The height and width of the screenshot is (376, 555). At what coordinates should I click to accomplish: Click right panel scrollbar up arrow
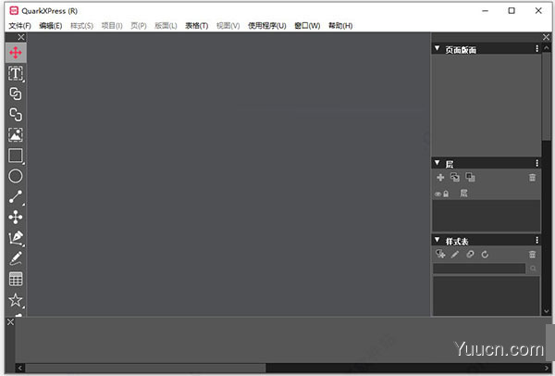547,48
